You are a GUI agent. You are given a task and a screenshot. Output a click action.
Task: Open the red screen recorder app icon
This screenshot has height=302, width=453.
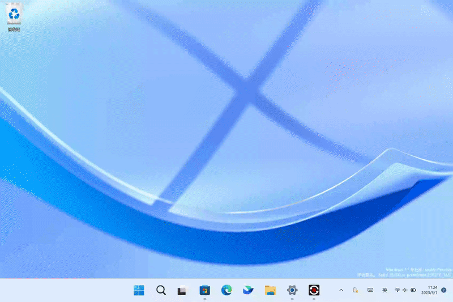pyautogui.click(x=314, y=290)
